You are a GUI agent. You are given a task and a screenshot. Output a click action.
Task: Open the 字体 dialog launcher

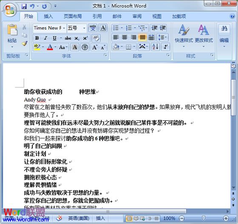point(105,55)
